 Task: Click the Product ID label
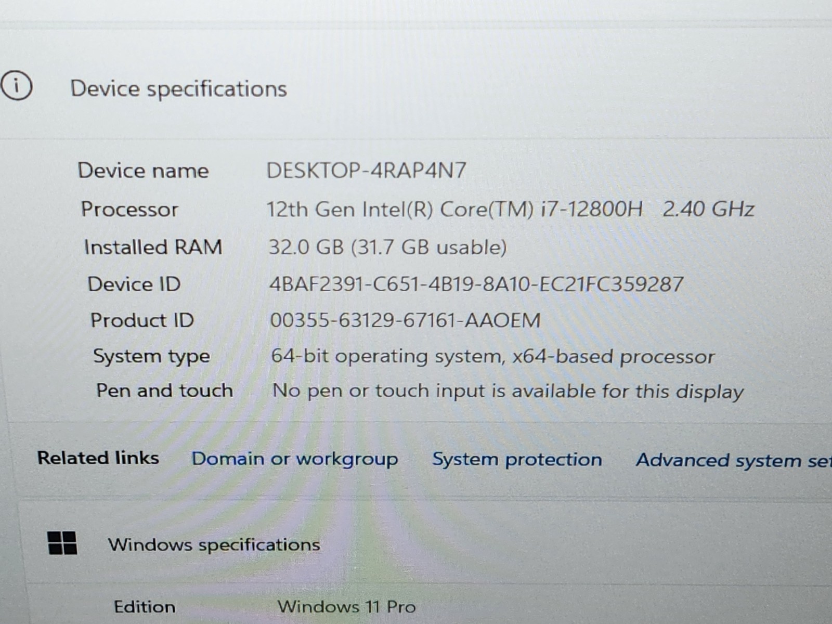(x=142, y=320)
